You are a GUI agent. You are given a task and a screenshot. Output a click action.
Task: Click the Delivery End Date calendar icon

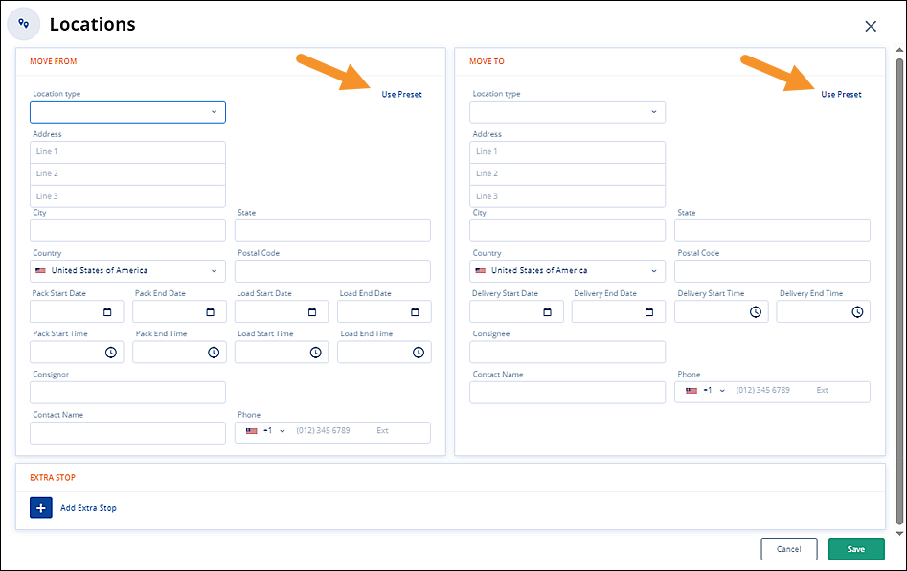click(649, 312)
